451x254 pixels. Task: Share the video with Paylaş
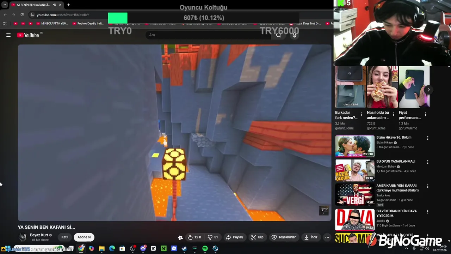[235, 237]
